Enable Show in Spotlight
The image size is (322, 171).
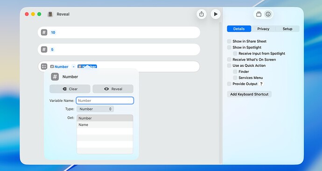229,47
